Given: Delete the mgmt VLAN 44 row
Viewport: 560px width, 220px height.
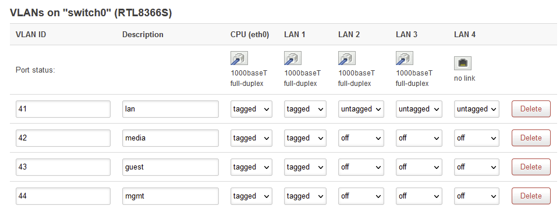Looking at the screenshot, I should coord(531,196).
